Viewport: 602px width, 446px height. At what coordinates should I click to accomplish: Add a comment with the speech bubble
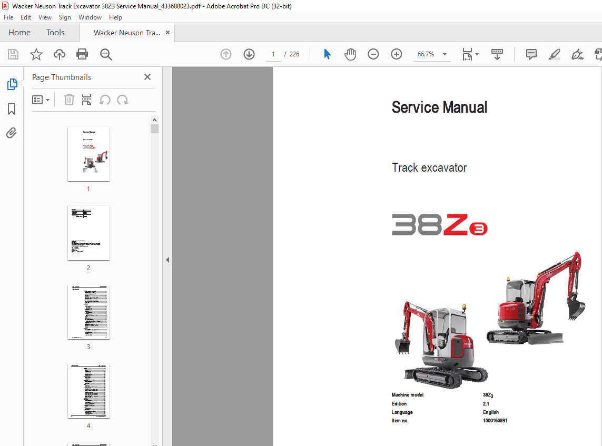[531, 54]
